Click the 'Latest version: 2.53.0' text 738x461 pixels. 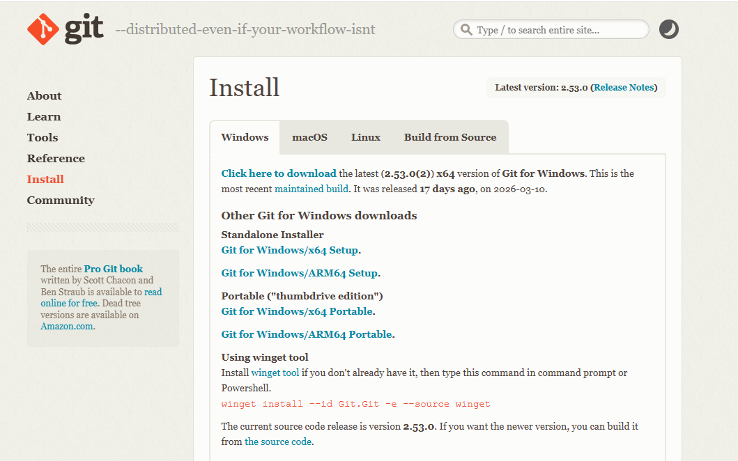[541, 88]
